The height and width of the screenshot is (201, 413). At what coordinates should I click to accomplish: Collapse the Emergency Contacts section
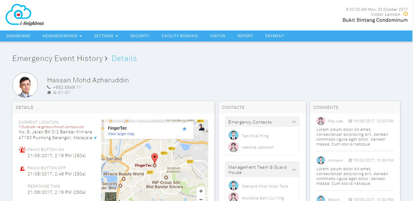[294, 122]
